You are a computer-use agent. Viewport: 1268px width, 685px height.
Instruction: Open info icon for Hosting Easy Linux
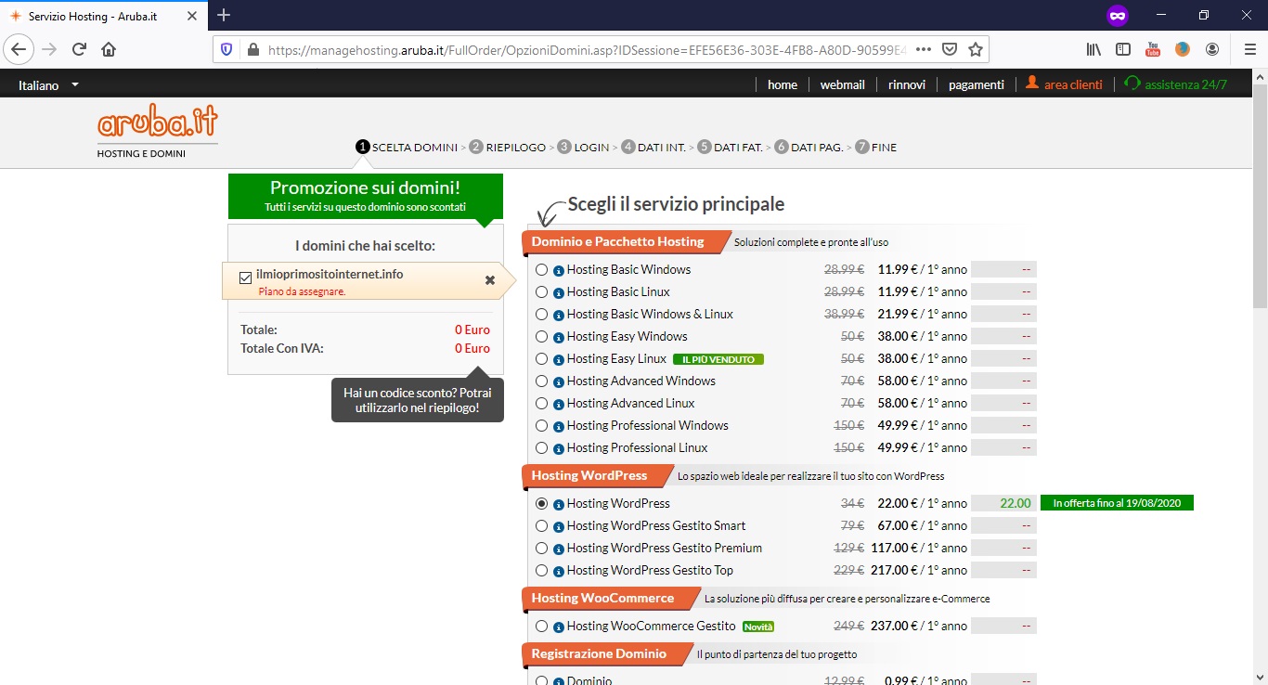(x=559, y=359)
